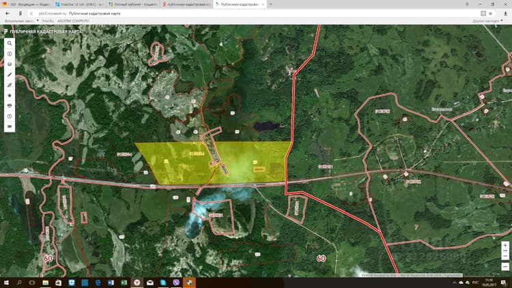Go back with the browser arrow
The width and height of the screenshot is (512, 288).
point(8,14)
